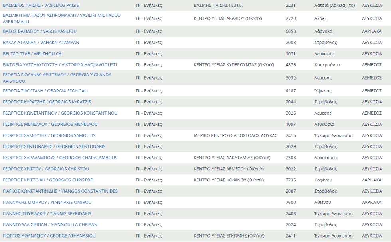Select Yiangos Constantinides doctor link
Image resolution: width=391 pixels, height=242 pixels.
coord(60,191)
